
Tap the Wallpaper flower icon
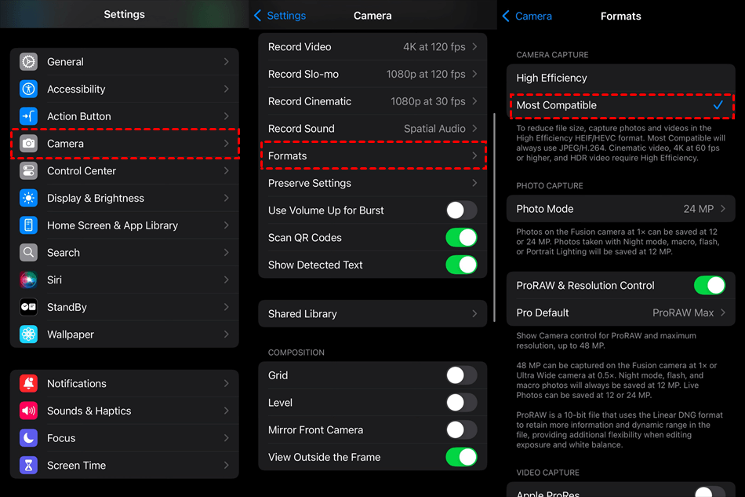coord(28,334)
